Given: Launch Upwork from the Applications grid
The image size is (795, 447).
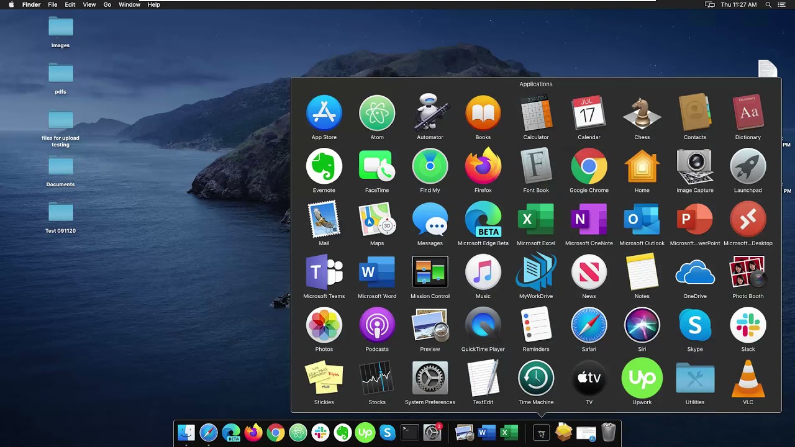Looking at the screenshot, I should 642,378.
